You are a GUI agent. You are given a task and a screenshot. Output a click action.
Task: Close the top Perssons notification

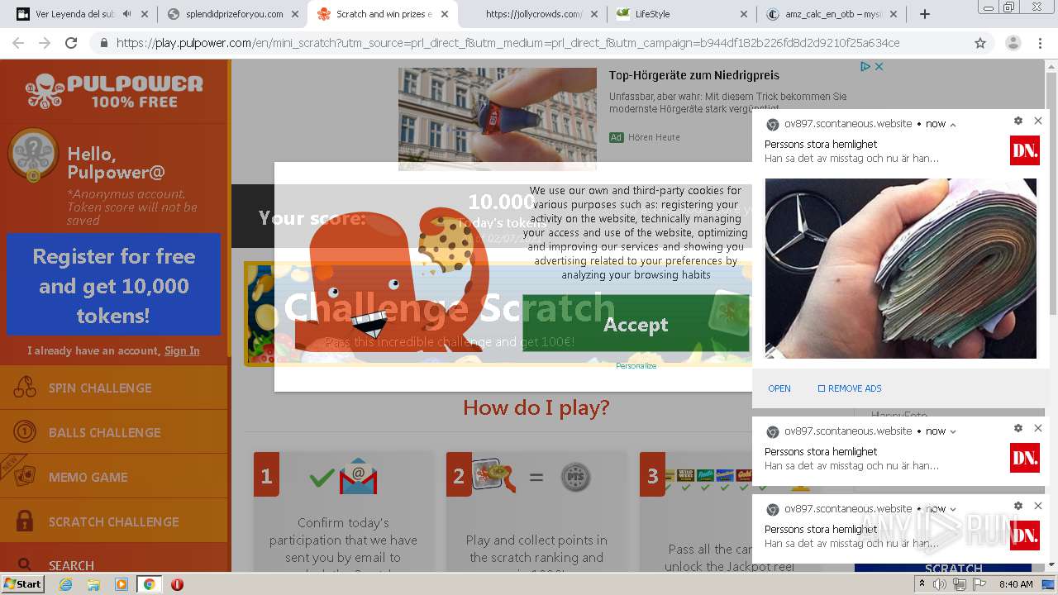[x=1038, y=121]
